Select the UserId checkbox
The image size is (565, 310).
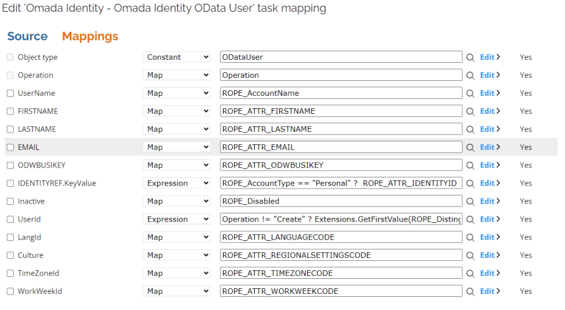[x=11, y=219]
